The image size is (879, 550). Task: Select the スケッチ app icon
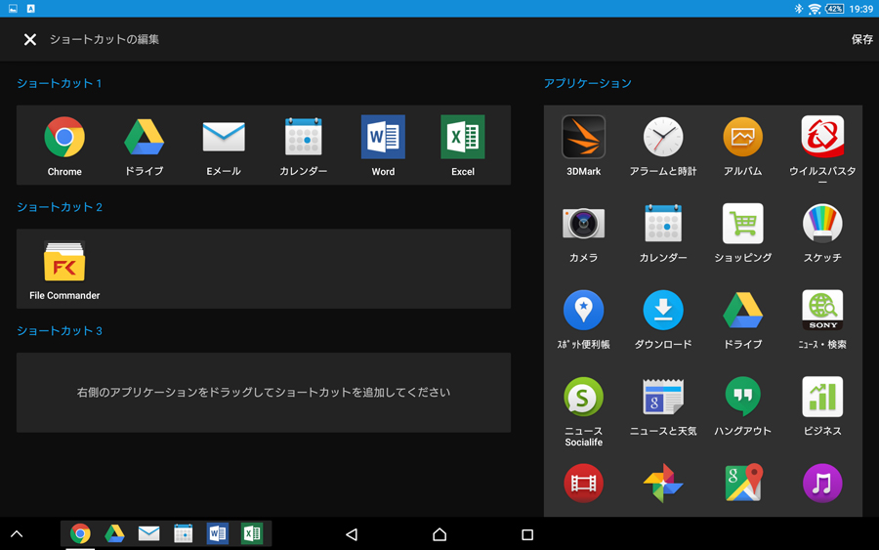pos(822,225)
